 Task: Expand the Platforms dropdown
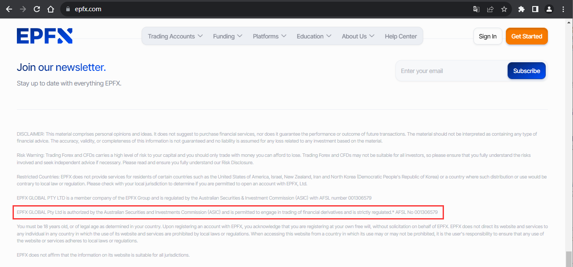270,36
